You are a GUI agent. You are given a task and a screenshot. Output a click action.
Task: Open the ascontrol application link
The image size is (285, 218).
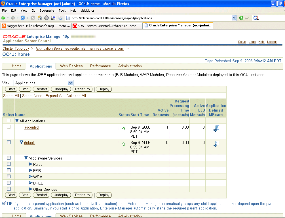tap(32, 127)
